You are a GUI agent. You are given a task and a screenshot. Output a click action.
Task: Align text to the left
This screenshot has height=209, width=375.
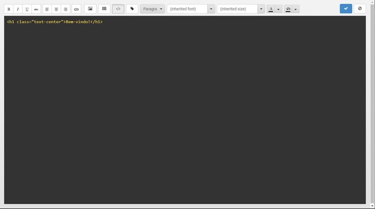point(47,9)
